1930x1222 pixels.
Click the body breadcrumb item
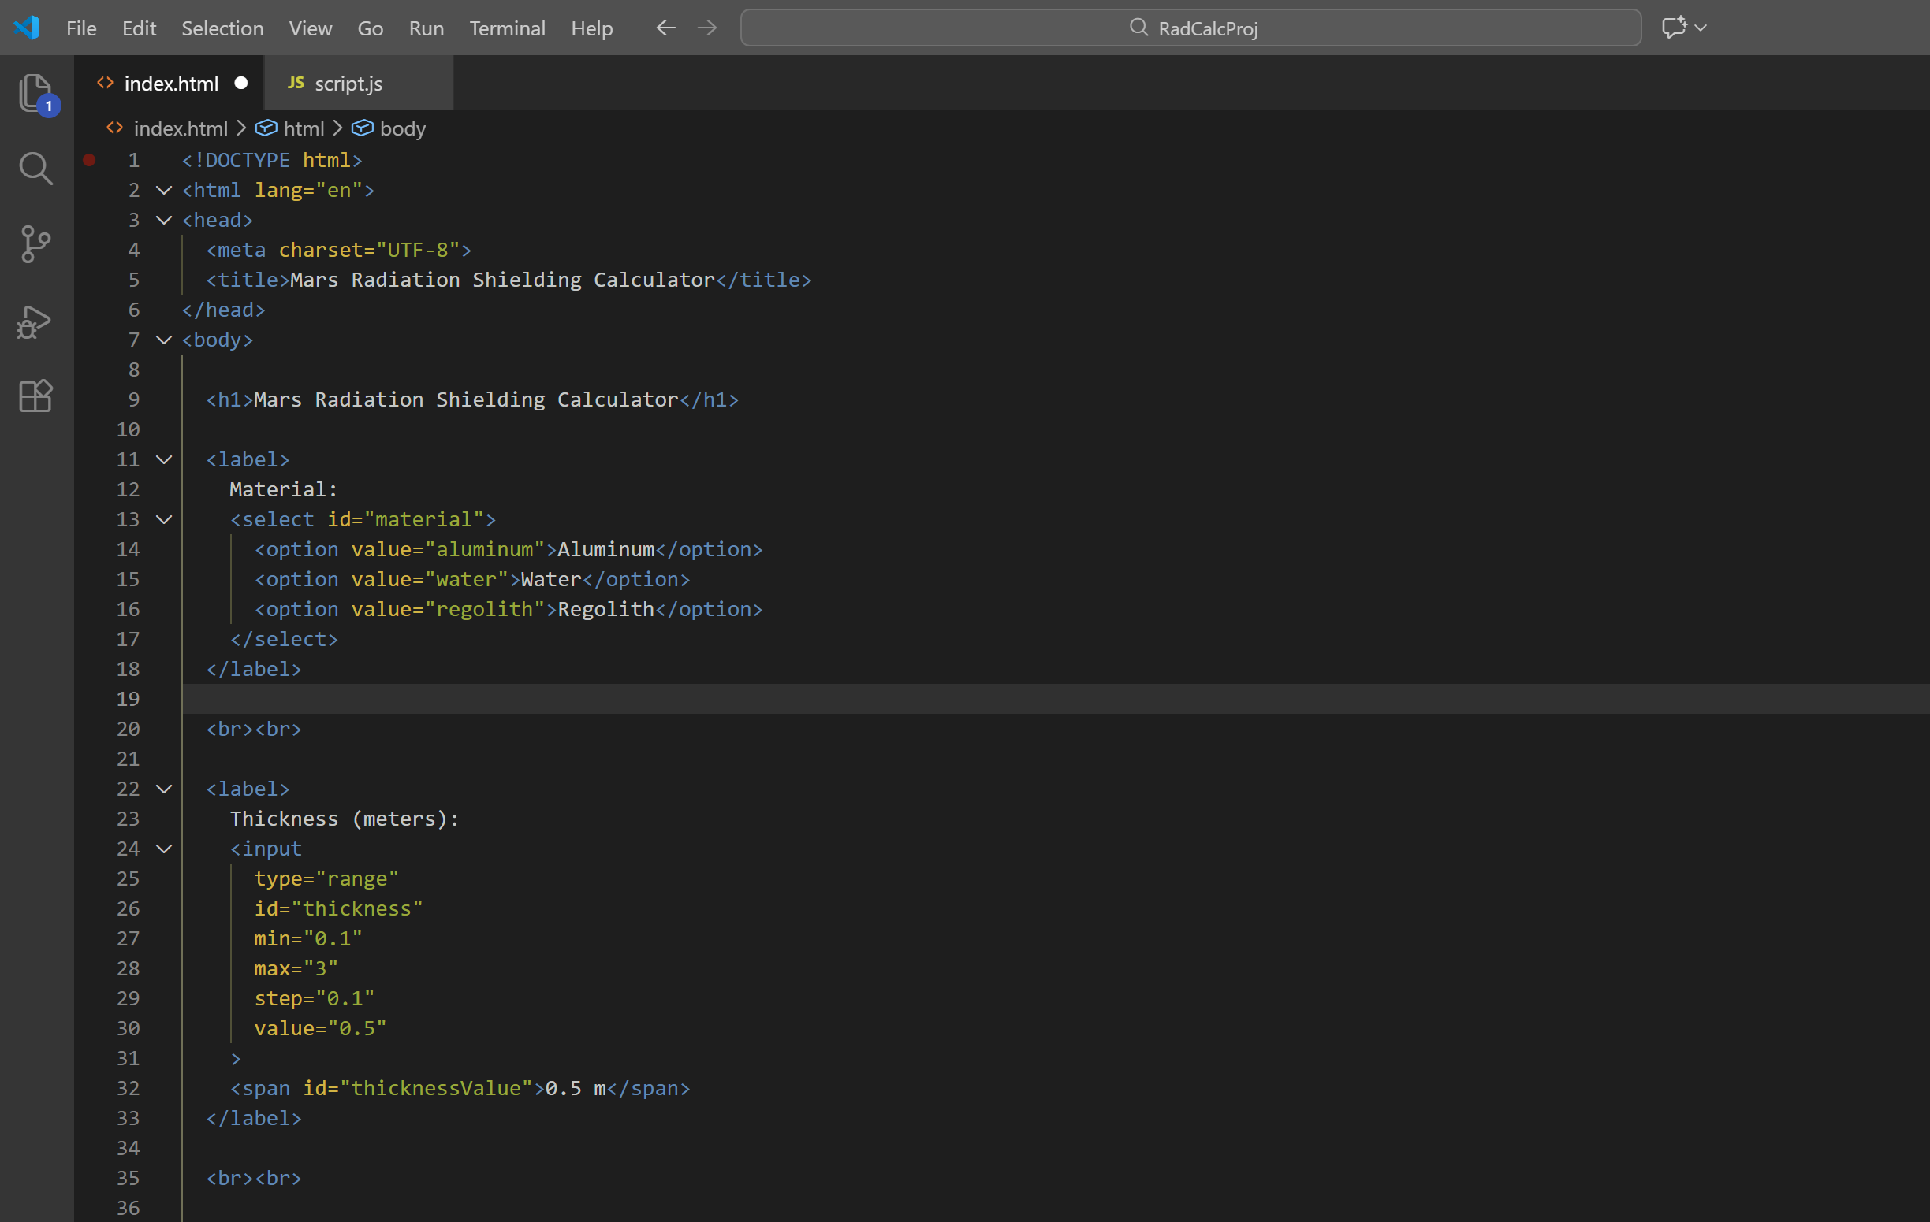[x=401, y=128]
